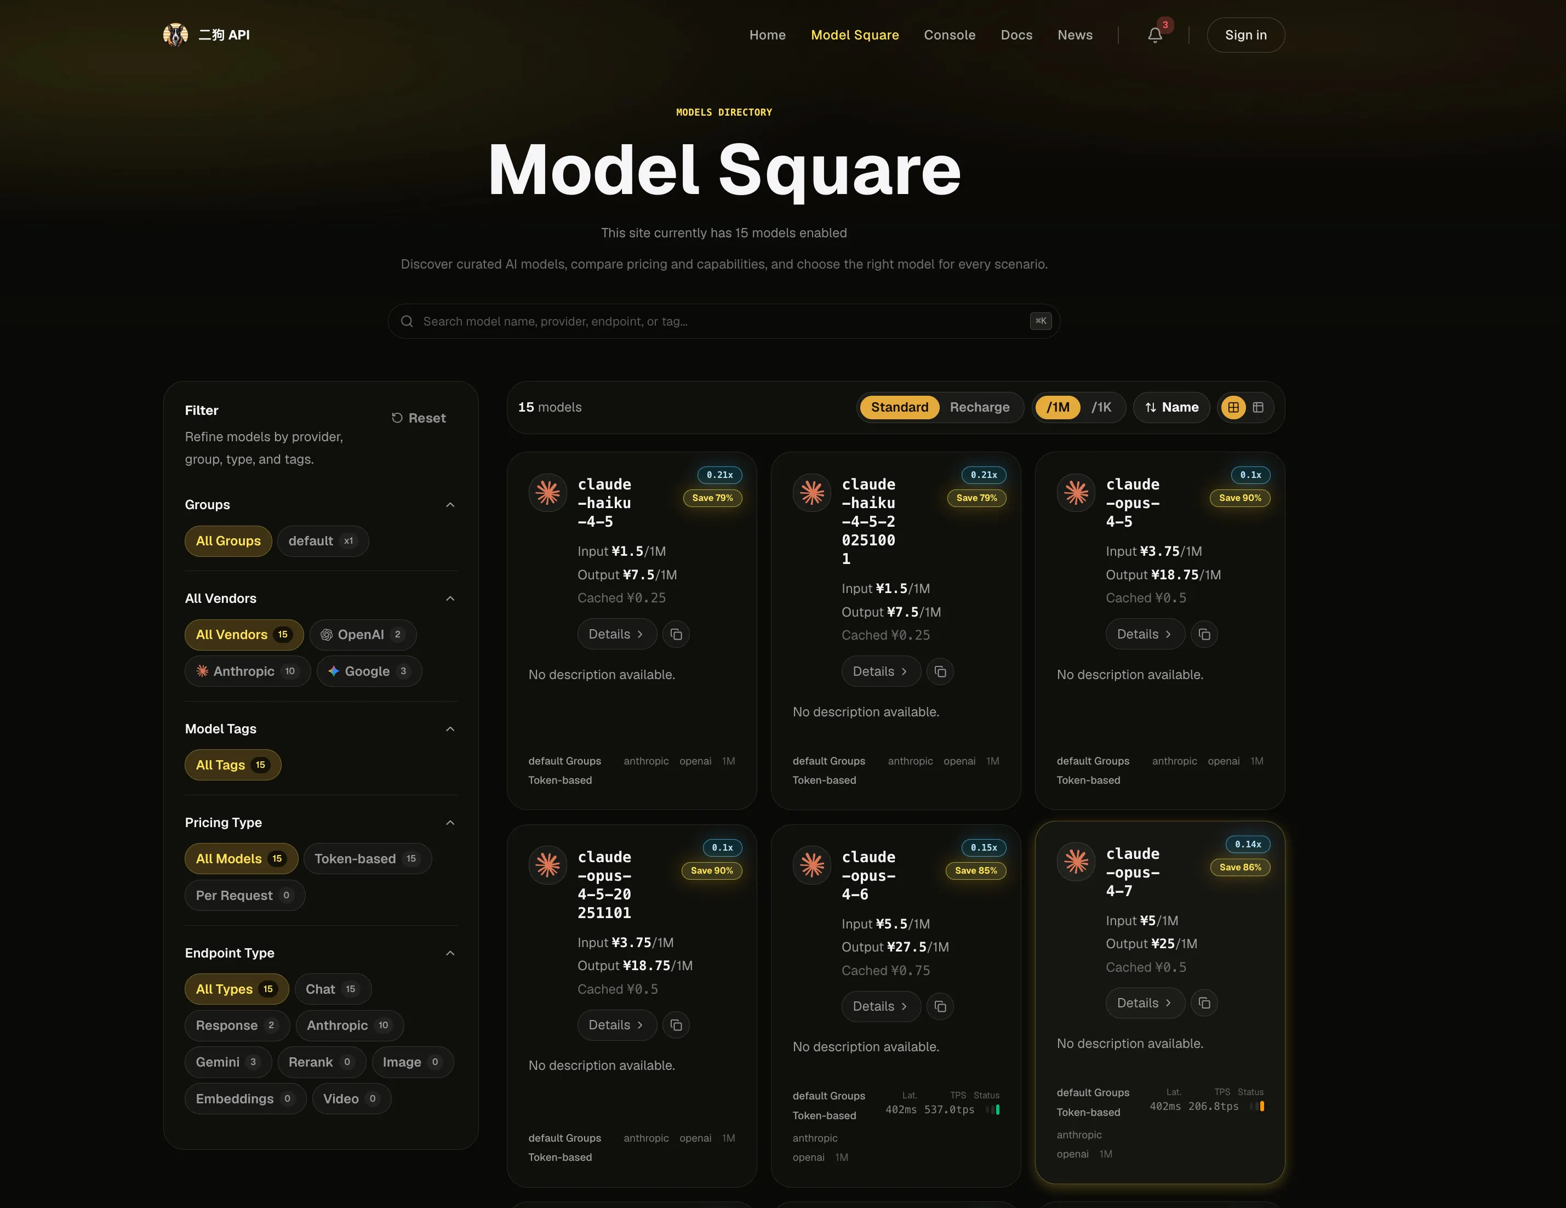The image size is (1566, 1208).
Task: Filter by the default group chip
Action: tap(323, 541)
